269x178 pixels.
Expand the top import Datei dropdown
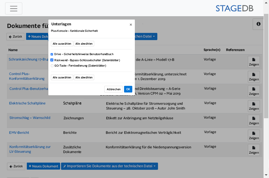[x=146, y=36]
